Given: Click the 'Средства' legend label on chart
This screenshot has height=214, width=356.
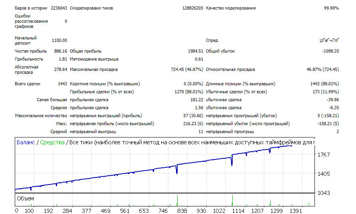Looking at the screenshot, I should [x=52, y=143].
